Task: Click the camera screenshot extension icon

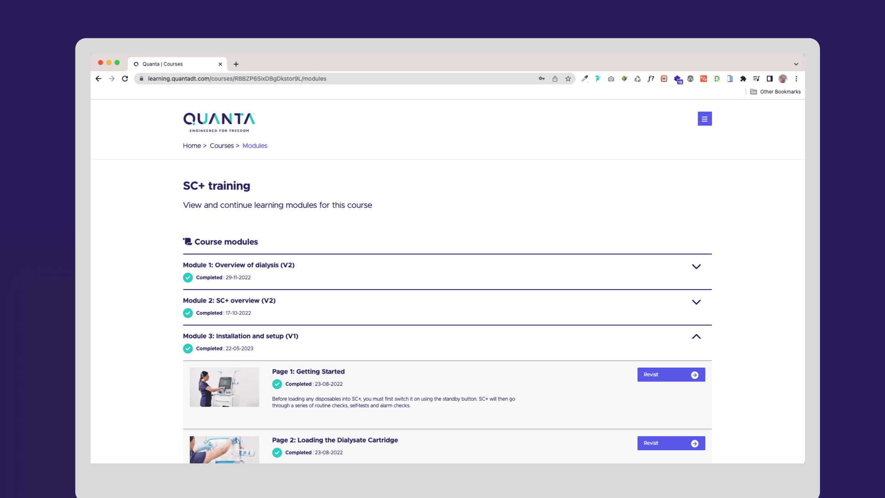Action: [x=611, y=79]
